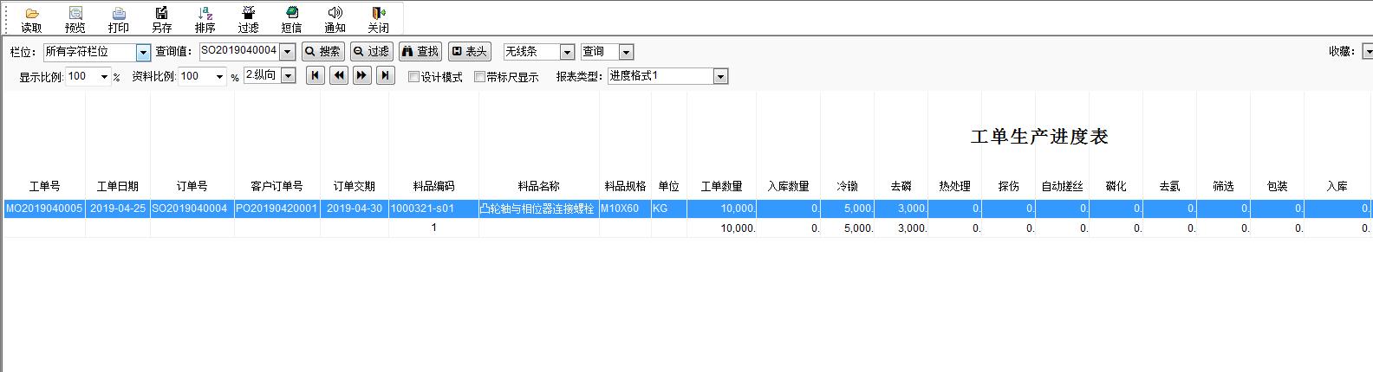Viewport: 1373px width, 372px height.
Task: Open the 查询 mode dropdown
Action: 627,53
